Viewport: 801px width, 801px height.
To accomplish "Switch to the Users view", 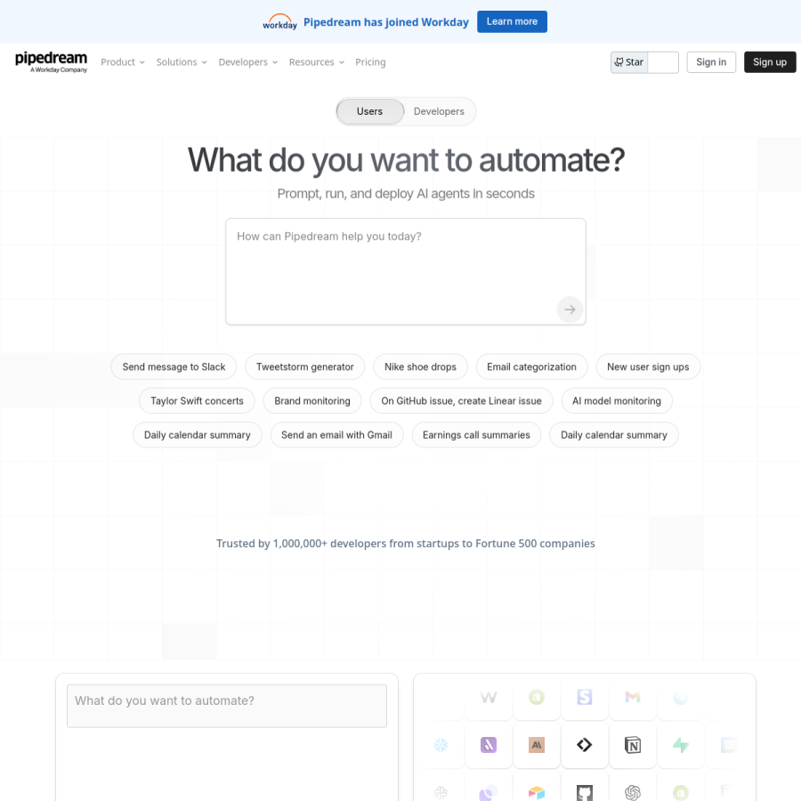I will tap(370, 111).
